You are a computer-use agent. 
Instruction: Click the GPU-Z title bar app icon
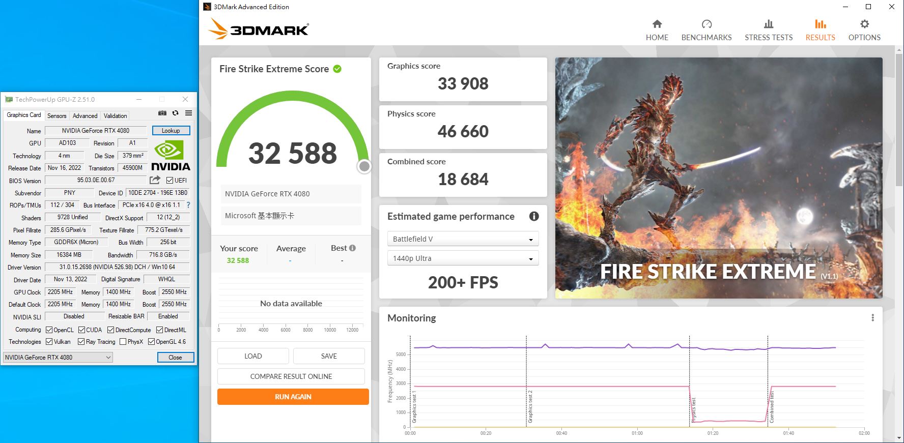9,99
